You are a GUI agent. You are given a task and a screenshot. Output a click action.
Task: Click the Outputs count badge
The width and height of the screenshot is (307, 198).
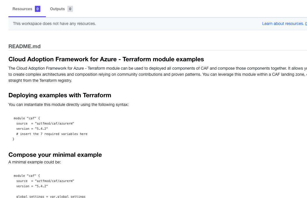point(70,9)
